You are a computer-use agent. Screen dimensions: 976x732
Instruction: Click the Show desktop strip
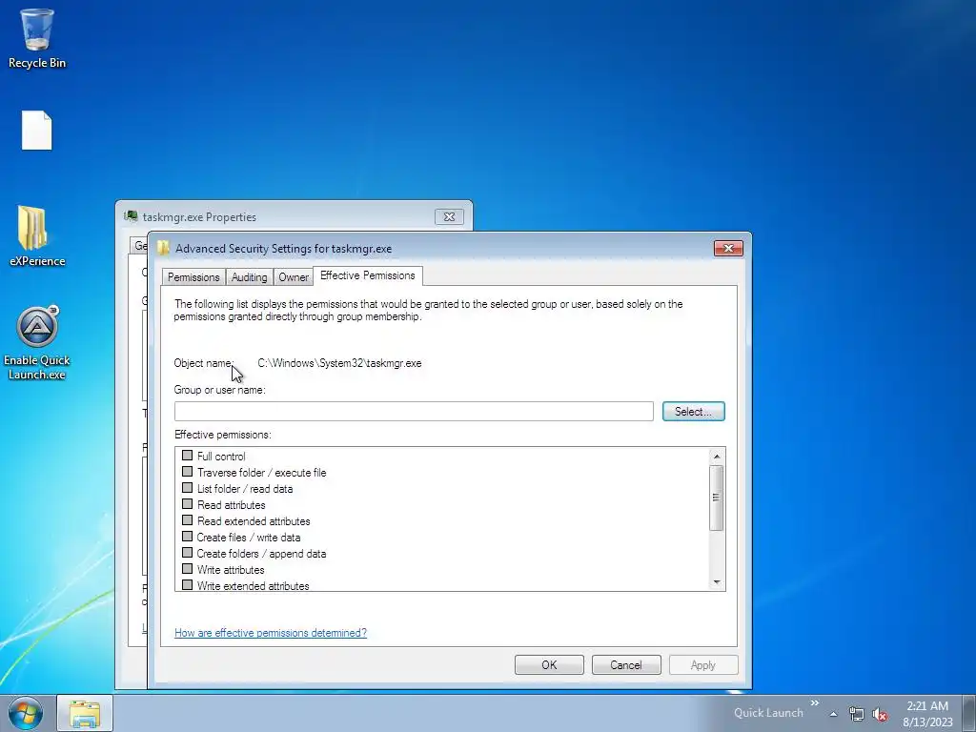968,713
